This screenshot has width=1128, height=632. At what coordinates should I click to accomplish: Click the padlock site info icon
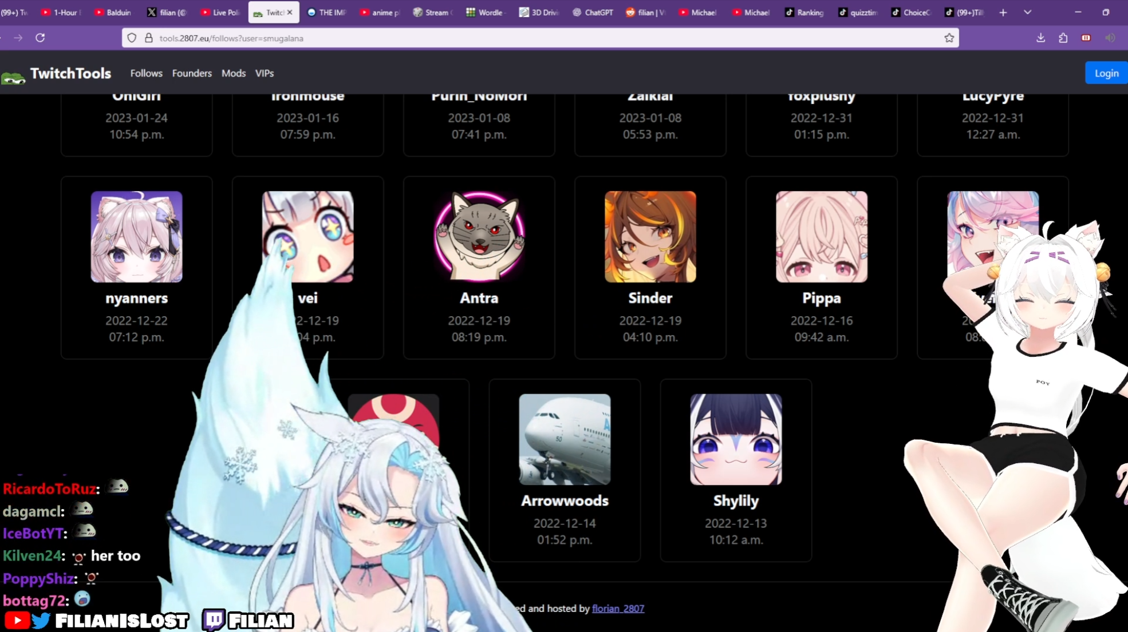[149, 38]
